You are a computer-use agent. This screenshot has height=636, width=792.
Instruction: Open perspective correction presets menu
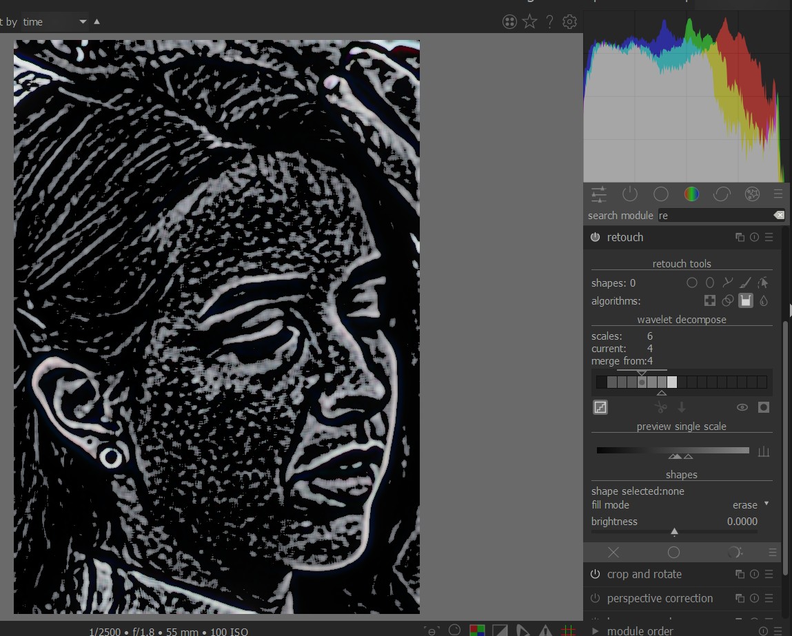coord(769,598)
